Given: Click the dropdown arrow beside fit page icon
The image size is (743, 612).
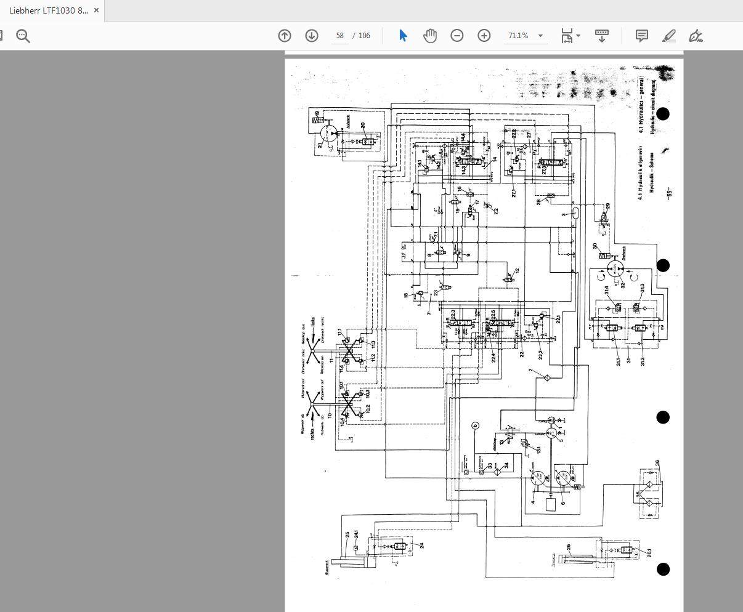Looking at the screenshot, I should (x=578, y=36).
